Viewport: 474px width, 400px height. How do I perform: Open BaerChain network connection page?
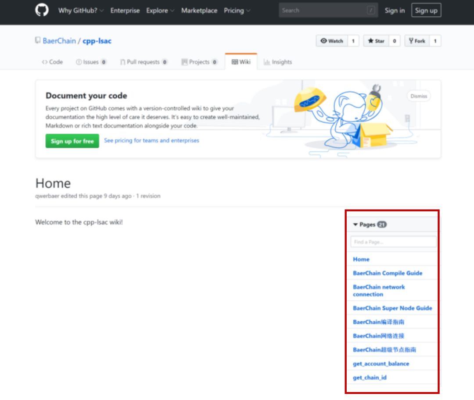pyautogui.click(x=379, y=291)
